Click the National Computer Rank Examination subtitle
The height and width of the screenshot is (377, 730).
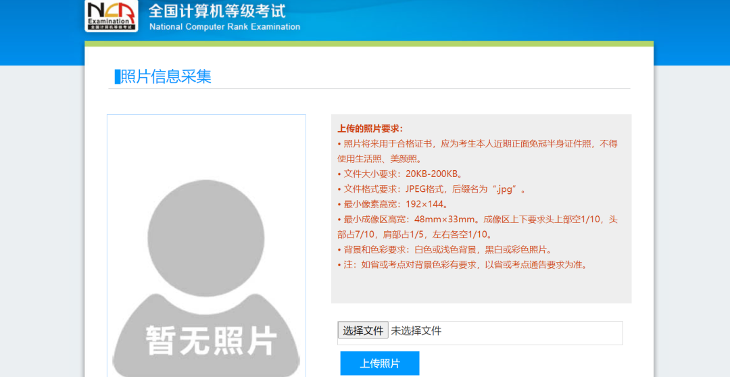tap(225, 26)
